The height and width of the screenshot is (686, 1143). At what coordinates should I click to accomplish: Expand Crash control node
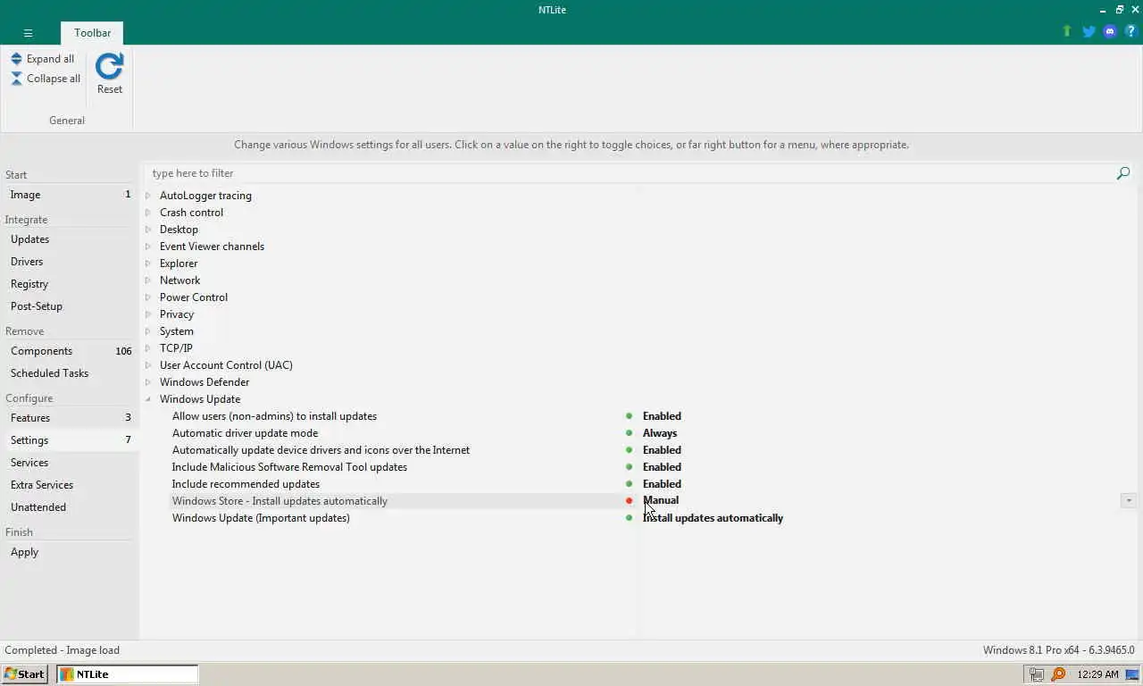click(148, 213)
